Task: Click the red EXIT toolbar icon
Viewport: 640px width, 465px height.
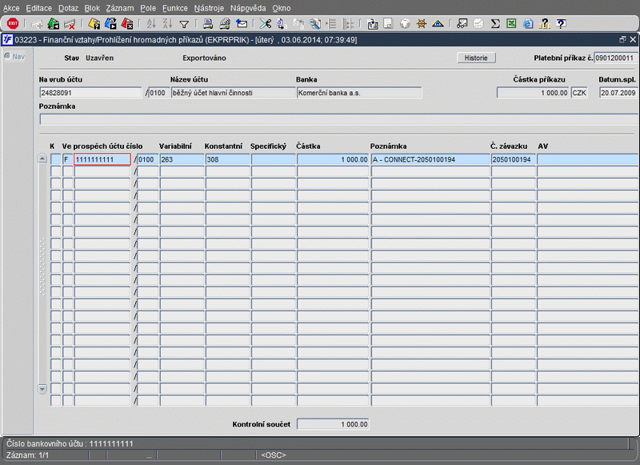Action: tap(13, 24)
